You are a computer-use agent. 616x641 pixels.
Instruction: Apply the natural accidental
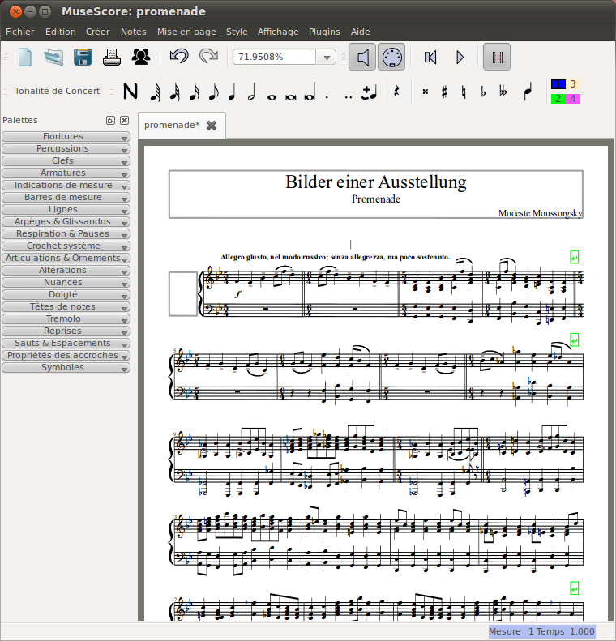click(x=464, y=92)
